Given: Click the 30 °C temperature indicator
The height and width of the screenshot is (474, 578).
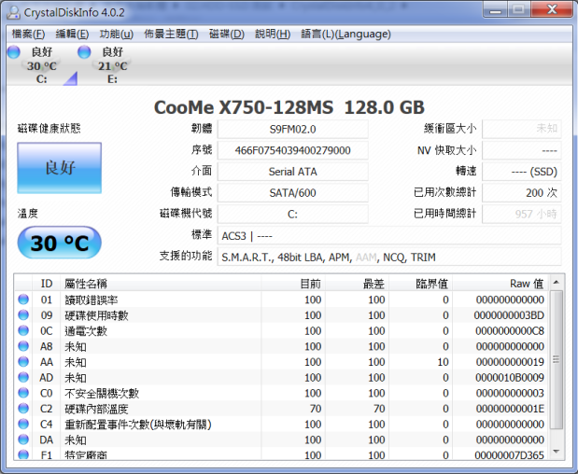Looking at the screenshot, I should 60,243.
